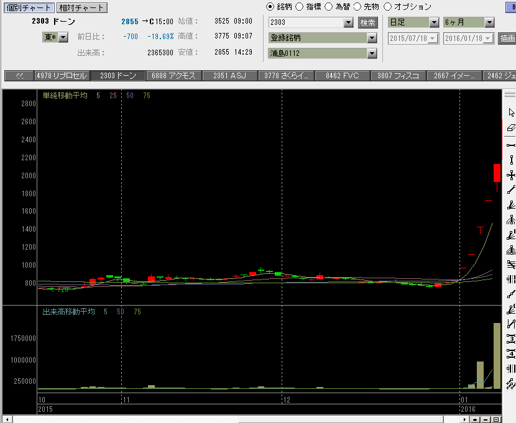Select the 指標 radio button

[x=299, y=7]
